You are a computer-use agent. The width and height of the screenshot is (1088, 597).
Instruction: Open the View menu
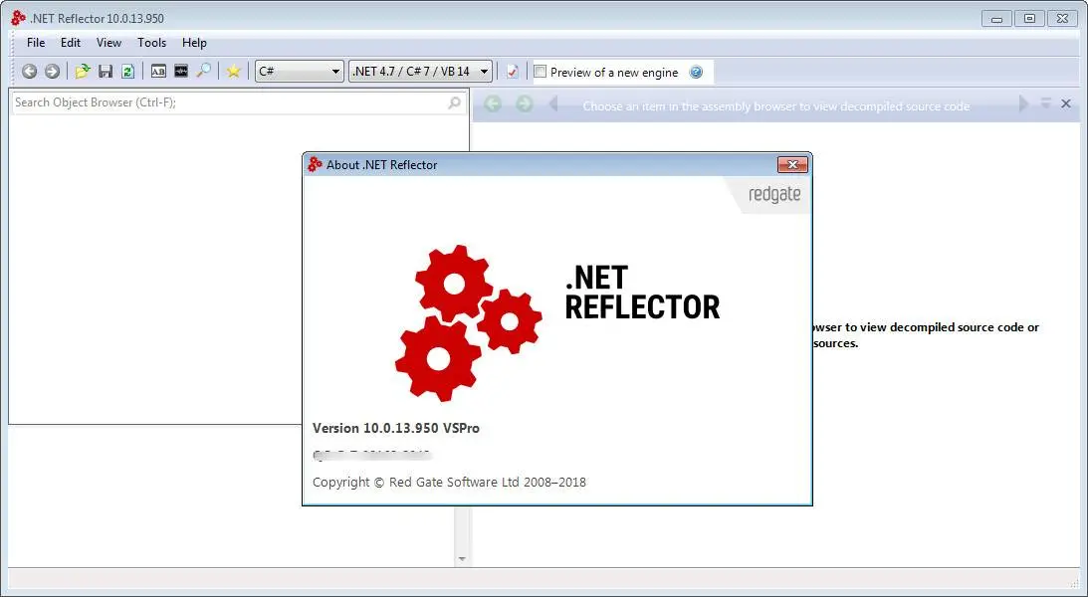pos(109,43)
